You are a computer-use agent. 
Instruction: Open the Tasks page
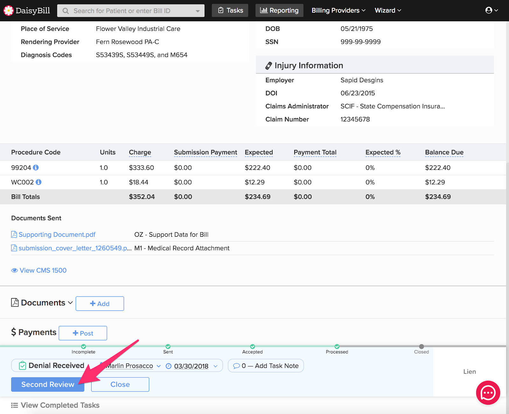coord(230,10)
